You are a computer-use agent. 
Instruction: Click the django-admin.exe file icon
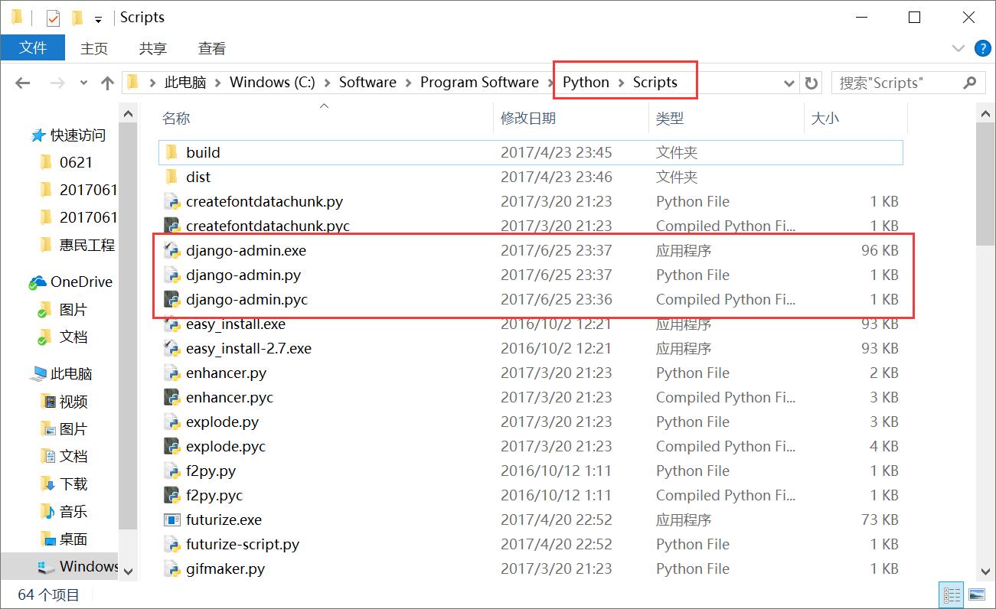pos(171,250)
